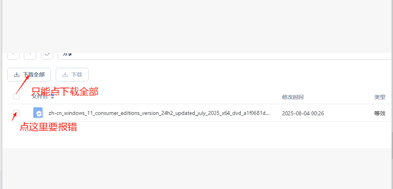Open the zh-cn_windows_11_consumer_editions file name

159,113
